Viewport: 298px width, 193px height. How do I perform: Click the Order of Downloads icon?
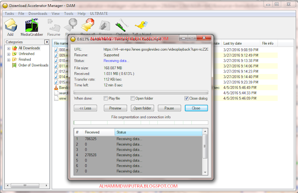coord(14,65)
